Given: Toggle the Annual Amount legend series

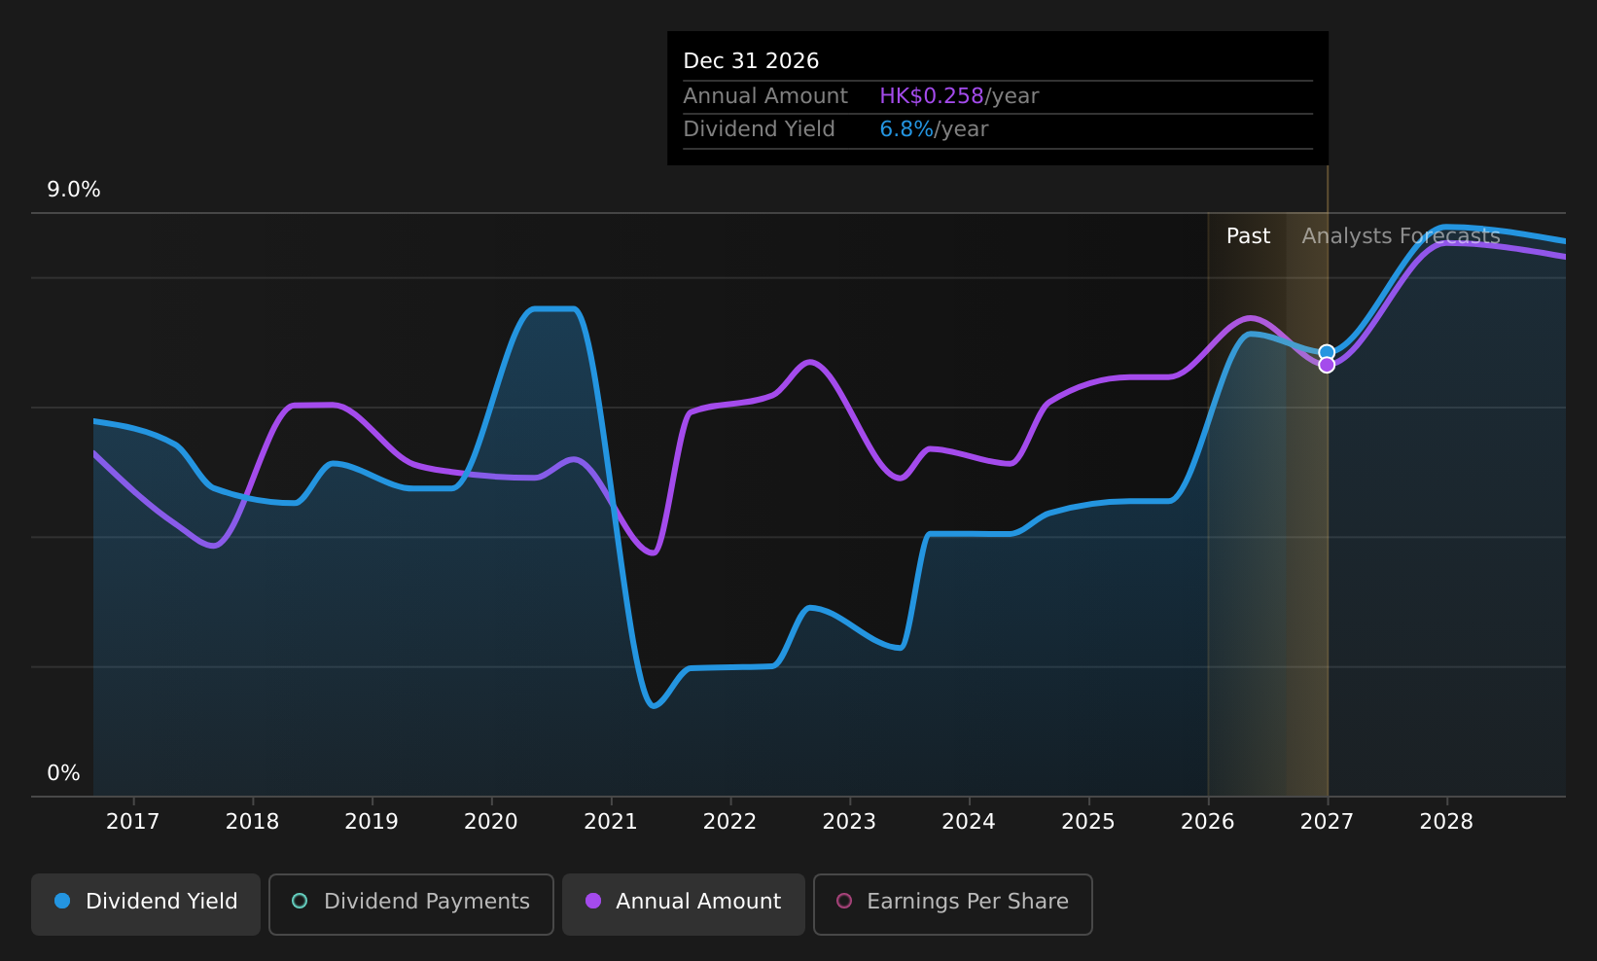Looking at the screenshot, I should pyautogui.click(x=684, y=904).
